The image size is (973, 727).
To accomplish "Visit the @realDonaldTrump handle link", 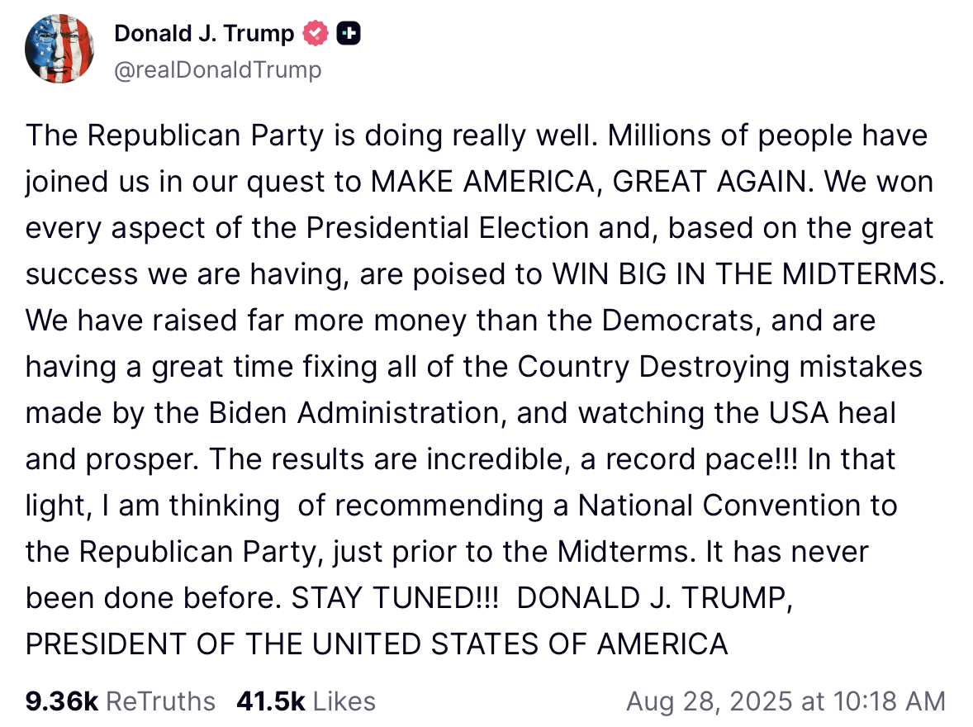I will coord(218,69).
